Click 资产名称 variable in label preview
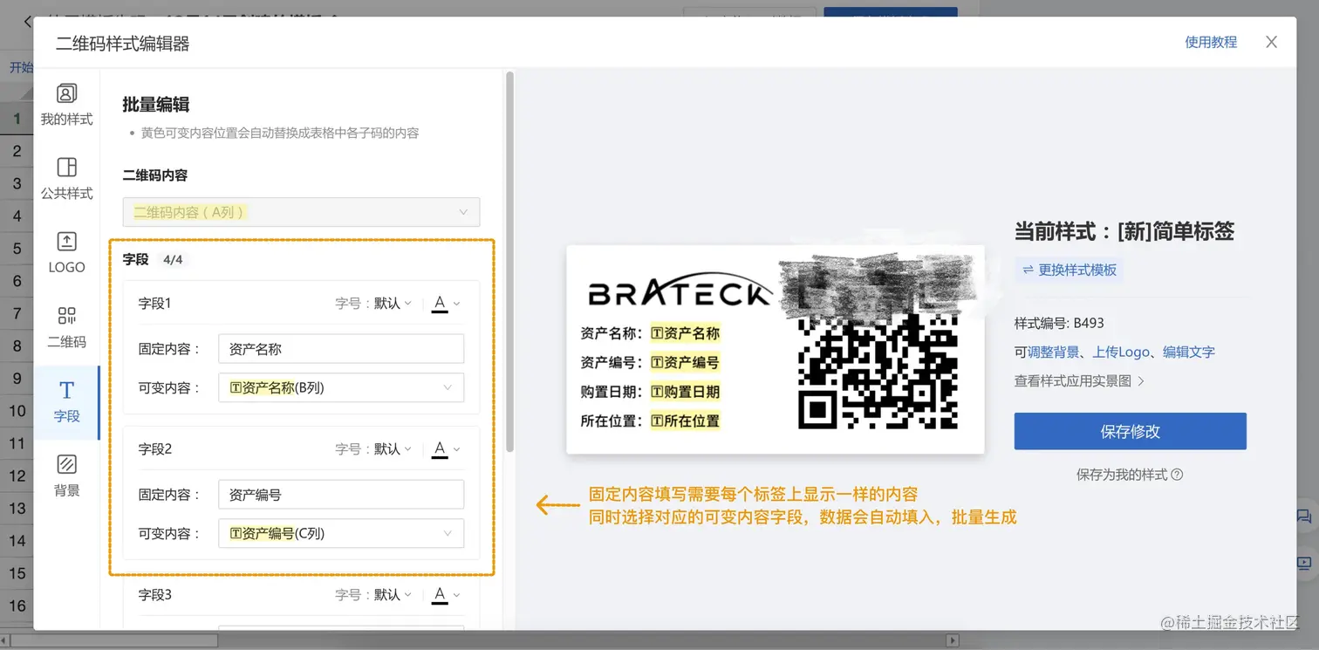The width and height of the screenshot is (1319, 650). 685,333
